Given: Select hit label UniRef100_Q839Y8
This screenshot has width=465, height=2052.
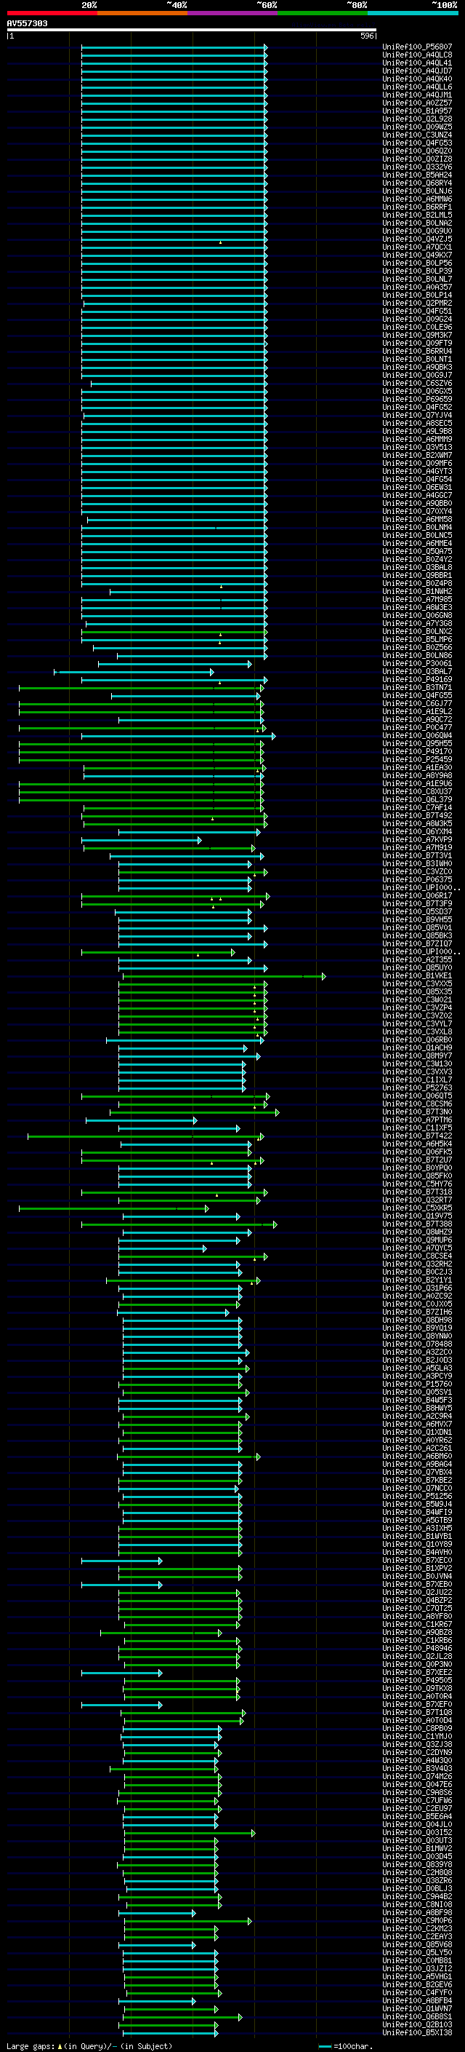Looking at the screenshot, I should pos(417,1865).
